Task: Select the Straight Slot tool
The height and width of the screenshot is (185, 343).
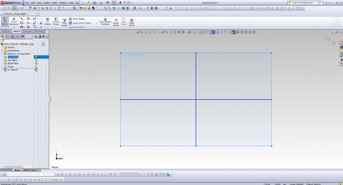Action: (x=21, y=27)
